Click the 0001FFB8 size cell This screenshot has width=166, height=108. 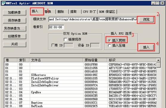click(x=91, y=64)
